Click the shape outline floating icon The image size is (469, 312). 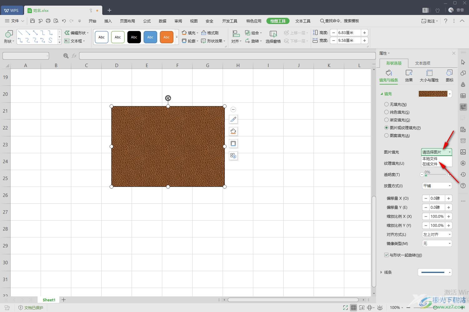coord(233,144)
